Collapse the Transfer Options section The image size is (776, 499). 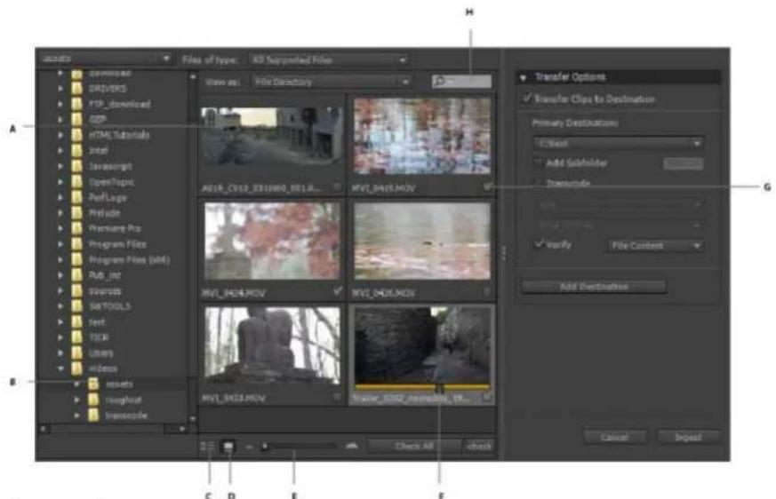[x=523, y=77]
